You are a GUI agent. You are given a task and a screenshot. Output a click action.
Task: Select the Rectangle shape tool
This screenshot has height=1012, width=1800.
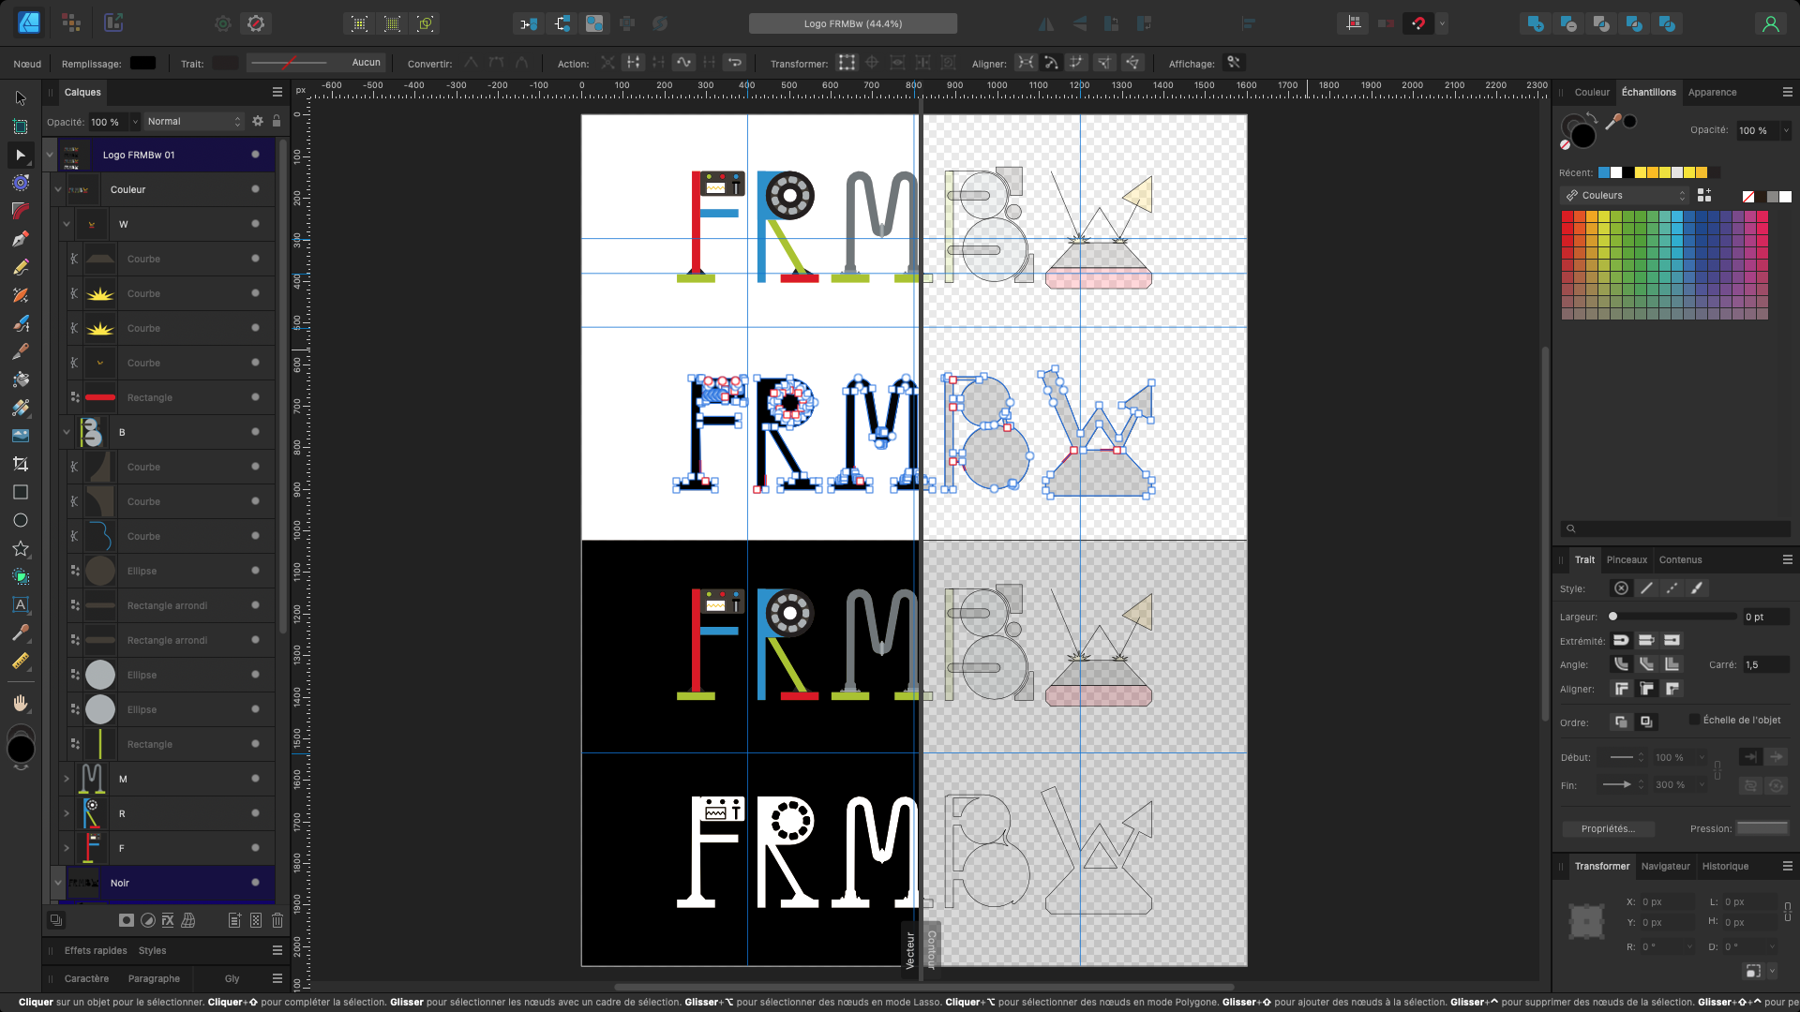(21, 492)
